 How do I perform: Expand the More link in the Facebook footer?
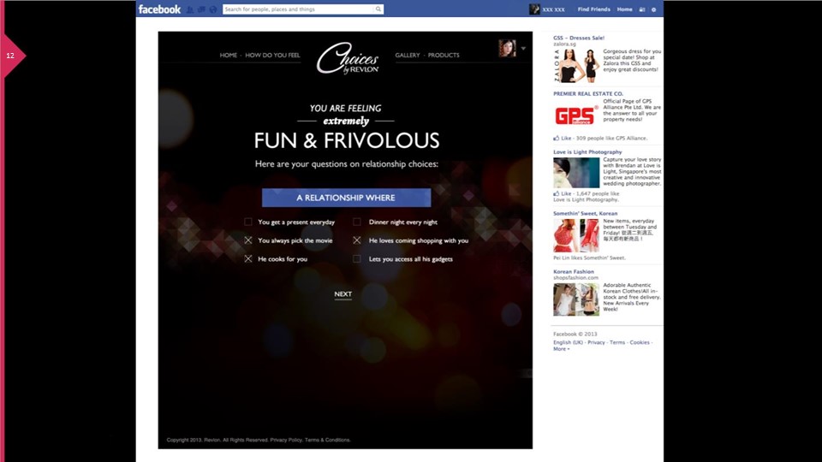click(561, 349)
